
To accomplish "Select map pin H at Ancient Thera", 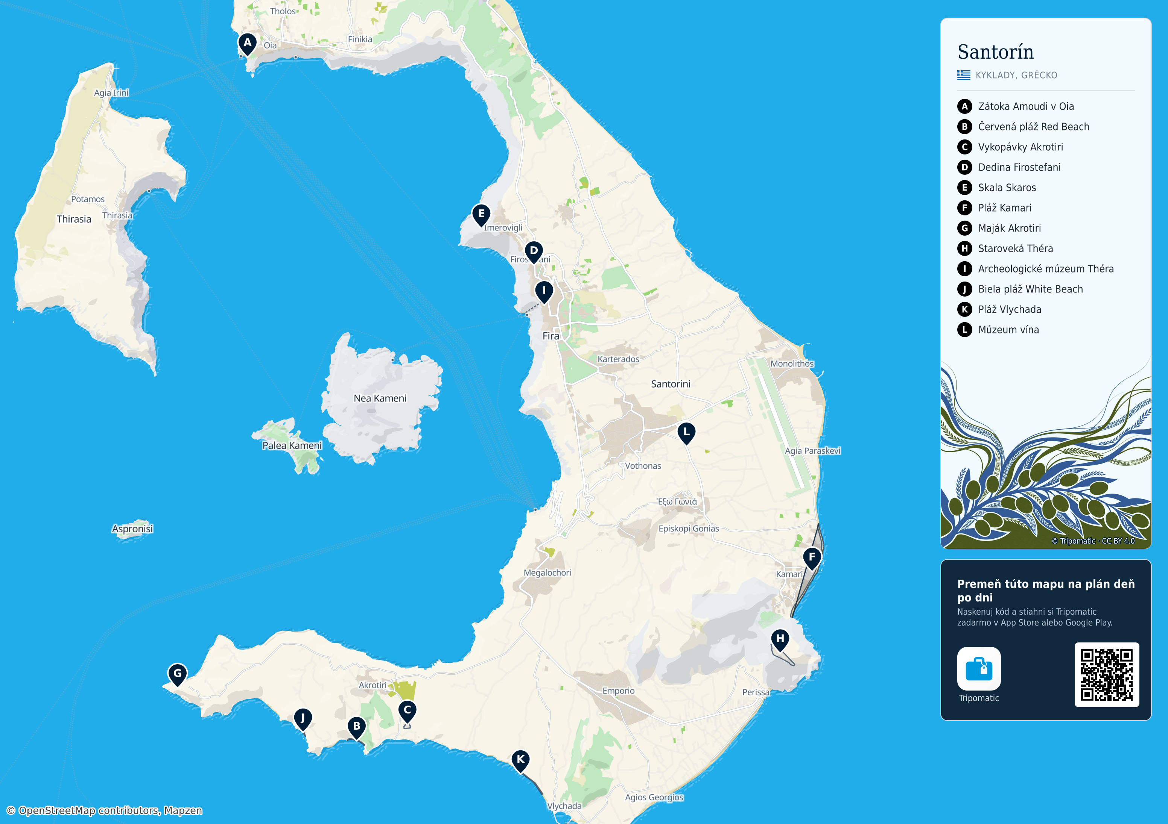I will pos(780,640).
